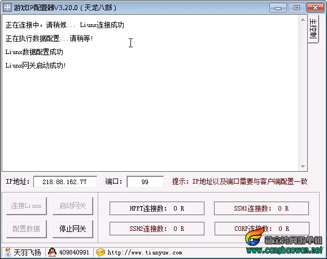Click the SSH2连接数 counter box
This screenshot has width=327, height=259.
(x=157, y=229)
